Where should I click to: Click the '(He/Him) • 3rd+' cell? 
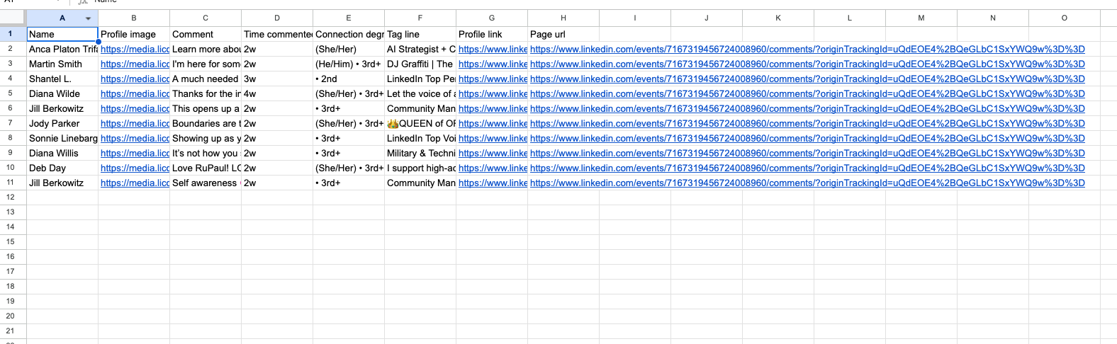coord(349,64)
